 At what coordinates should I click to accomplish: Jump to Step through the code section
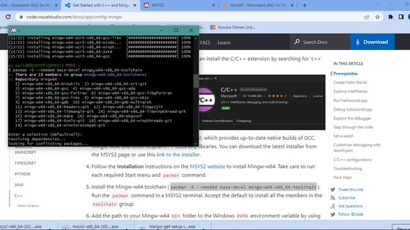(x=353, y=127)
